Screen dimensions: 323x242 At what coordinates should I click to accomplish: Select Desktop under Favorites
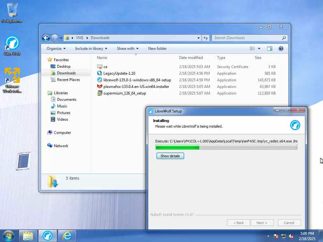click(x=64, y=66)
